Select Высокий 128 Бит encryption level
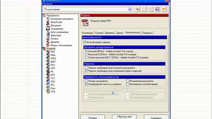The width and height of the screenshot is (212, 119). coord(86,54)
